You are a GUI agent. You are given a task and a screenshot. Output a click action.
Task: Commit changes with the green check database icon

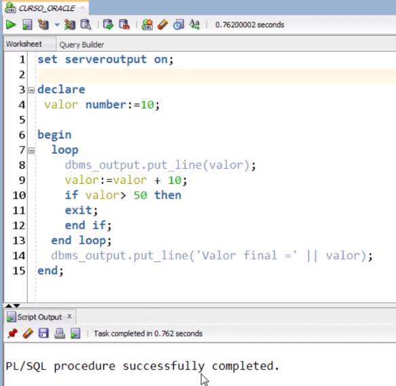click(x=109, y=24)
